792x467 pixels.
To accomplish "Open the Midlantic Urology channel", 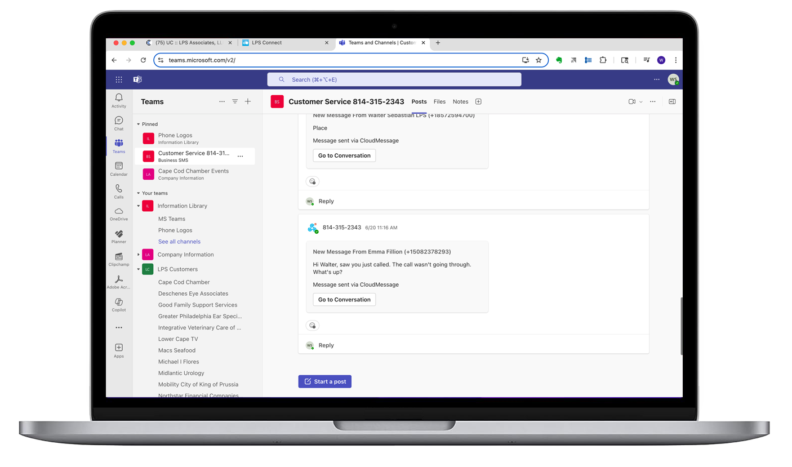I will tap(181, 373).
